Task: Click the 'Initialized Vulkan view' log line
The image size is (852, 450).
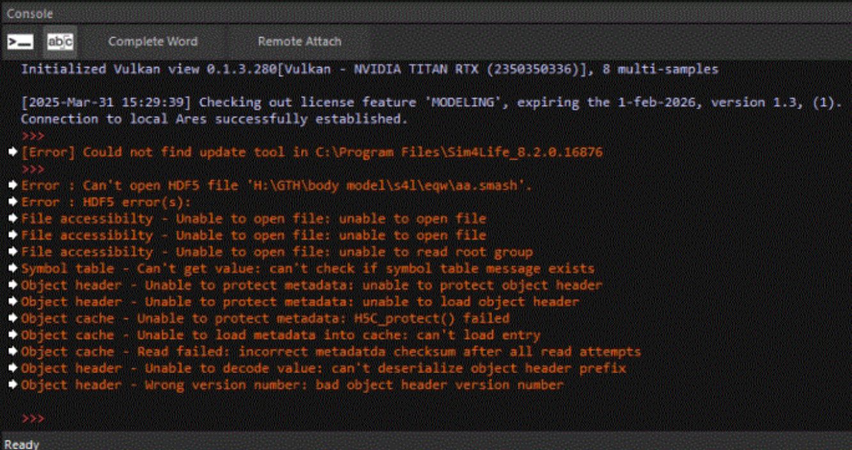Action: pyautogui.click(x=369, y=69)
